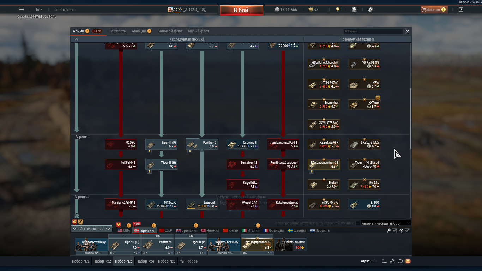
Task: Switch to preset Набор №1
Action: tap(81, 261)
